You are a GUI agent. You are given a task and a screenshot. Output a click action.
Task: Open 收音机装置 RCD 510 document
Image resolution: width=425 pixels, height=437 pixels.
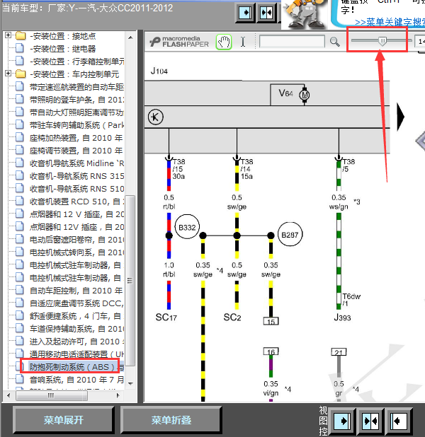(76, 202)
